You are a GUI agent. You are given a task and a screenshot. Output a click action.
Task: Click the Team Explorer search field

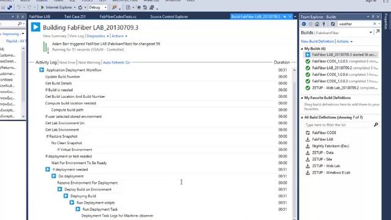pyautogui.click(x=355, y=24)
